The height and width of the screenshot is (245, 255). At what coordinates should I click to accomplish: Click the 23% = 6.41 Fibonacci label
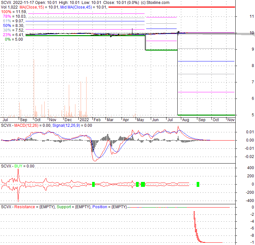[x=14, y=34]
